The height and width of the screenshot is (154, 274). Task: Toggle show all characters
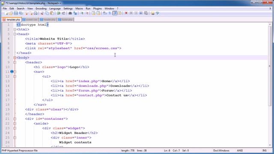click(110, 13)
